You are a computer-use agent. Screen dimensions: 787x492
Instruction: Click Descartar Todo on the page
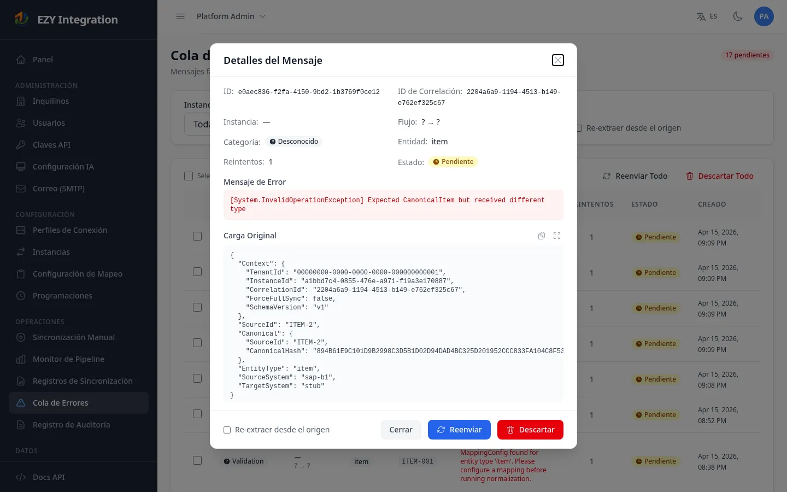[719, 176]
